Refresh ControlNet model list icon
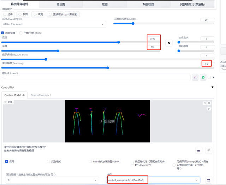This screenshot has height=185, width=226. point(208,180)
